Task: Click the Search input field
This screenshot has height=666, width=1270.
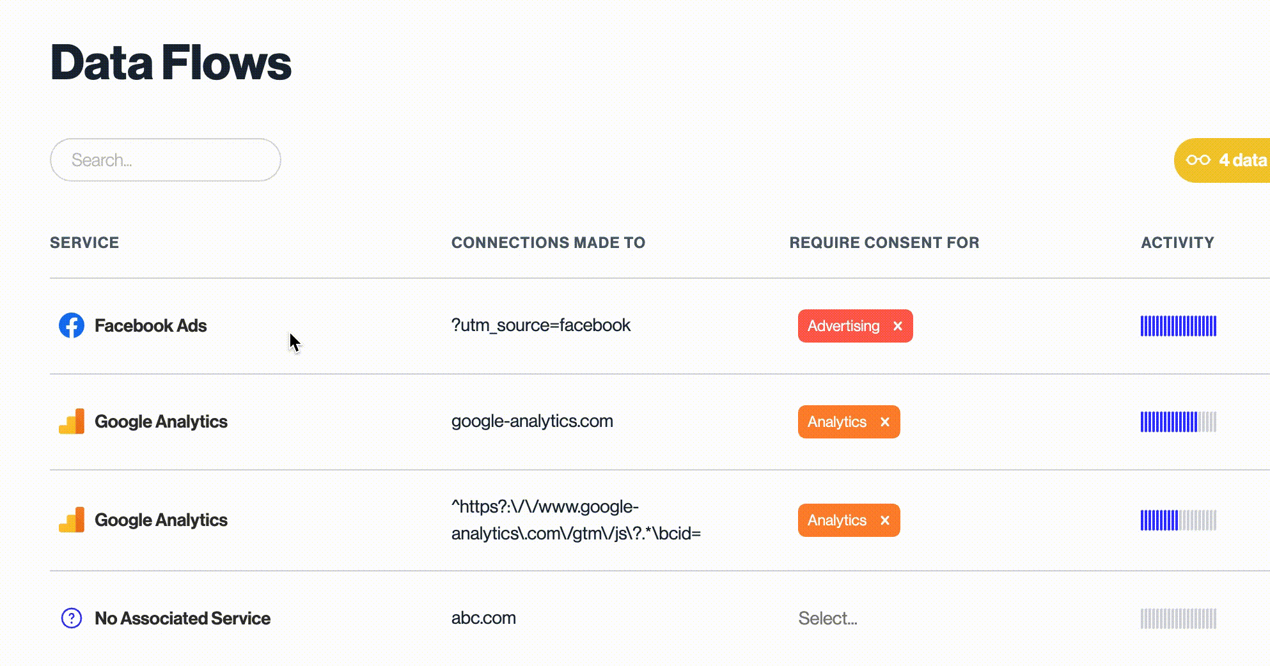Action: point(165,160)
